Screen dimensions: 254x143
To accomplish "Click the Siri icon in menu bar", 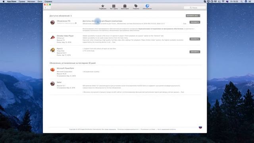I will (246, 2).
